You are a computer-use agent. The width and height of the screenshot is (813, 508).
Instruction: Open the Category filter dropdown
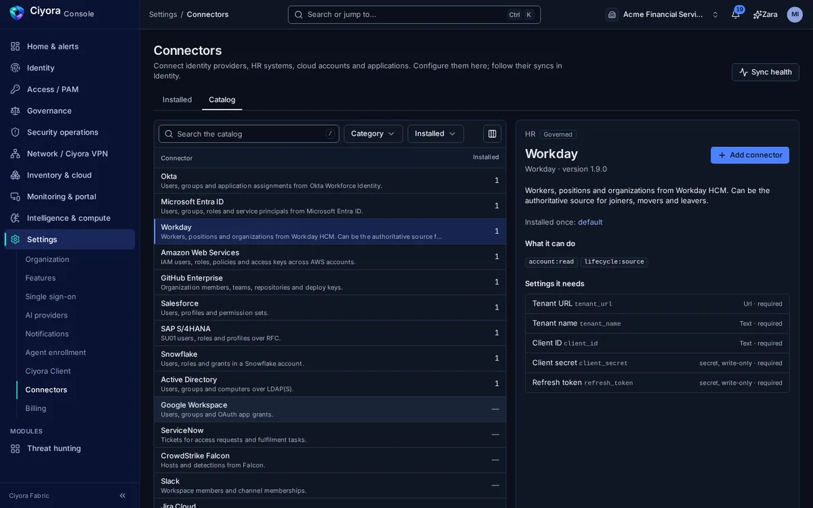373,133
